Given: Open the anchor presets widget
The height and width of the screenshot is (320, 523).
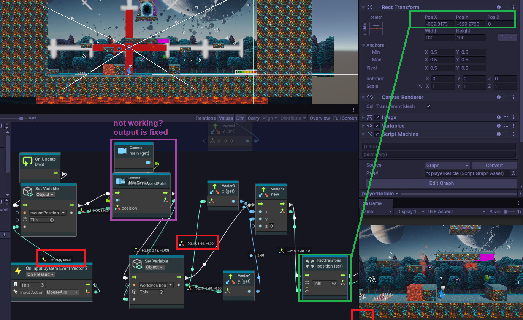Looking at the screenshot, I should click(376, 28).
